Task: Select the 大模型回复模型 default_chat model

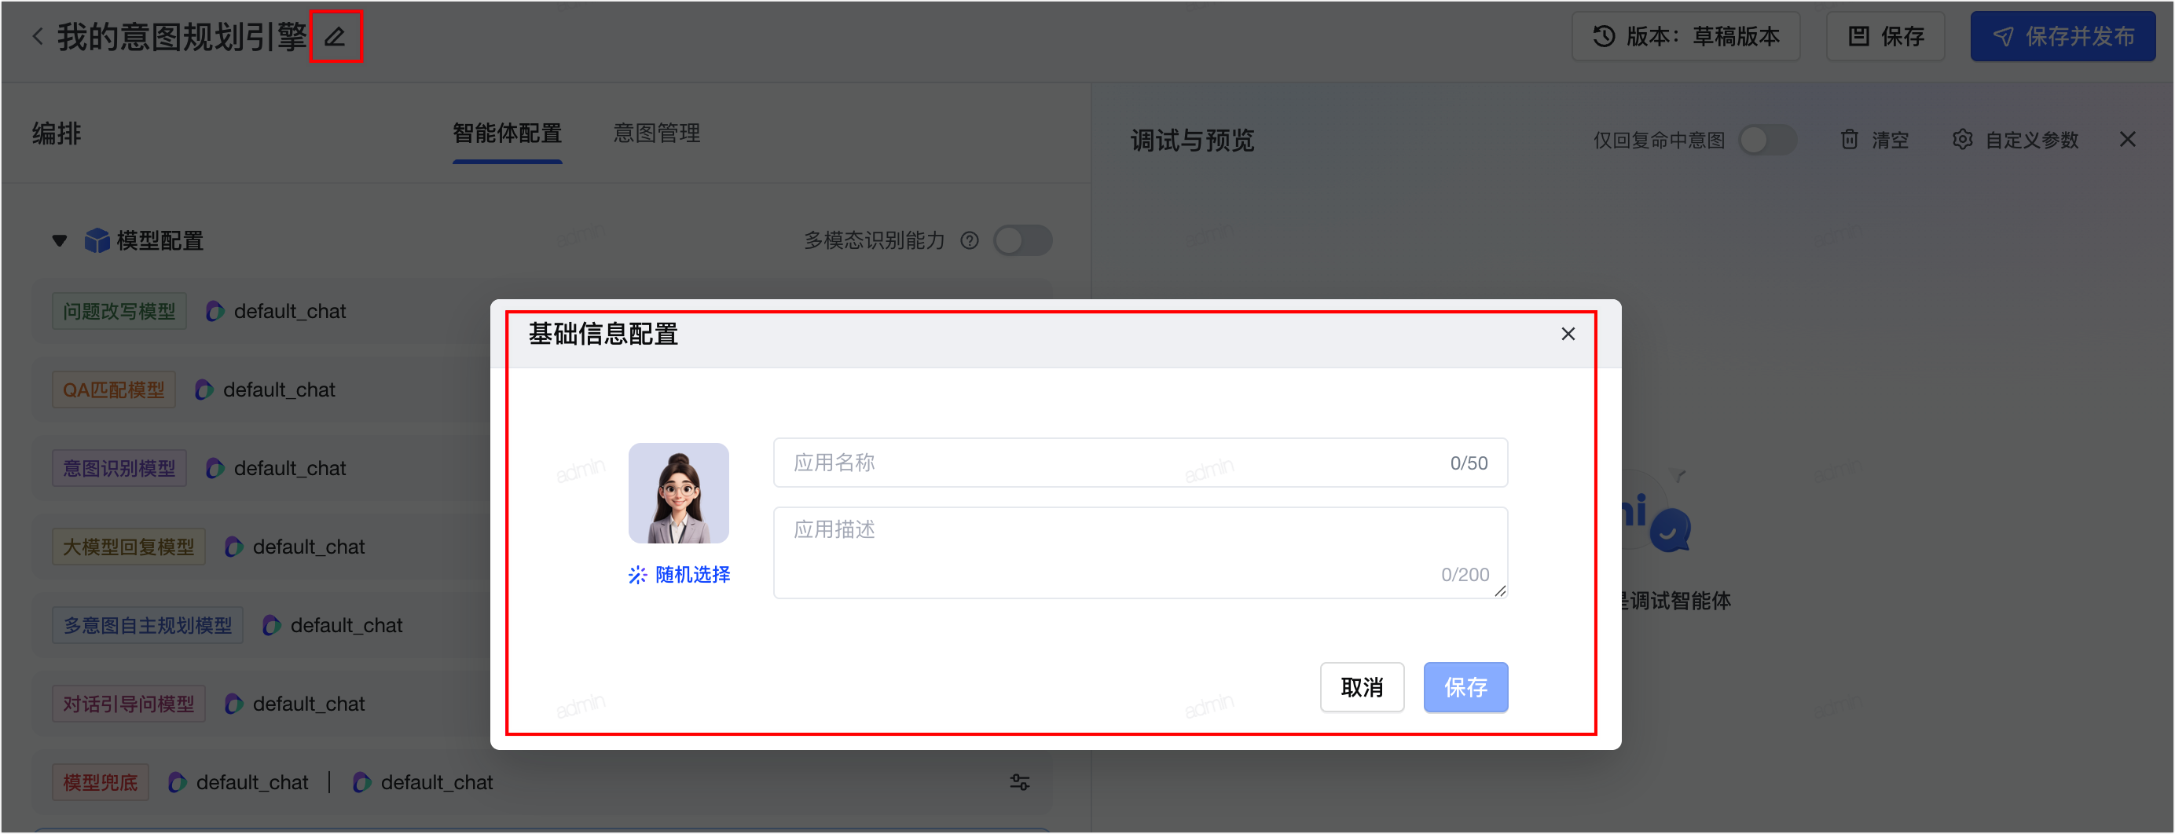Action: (x=308, y=547)
